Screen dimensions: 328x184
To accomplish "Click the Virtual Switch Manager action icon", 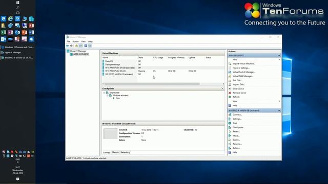I will [230, 72].
